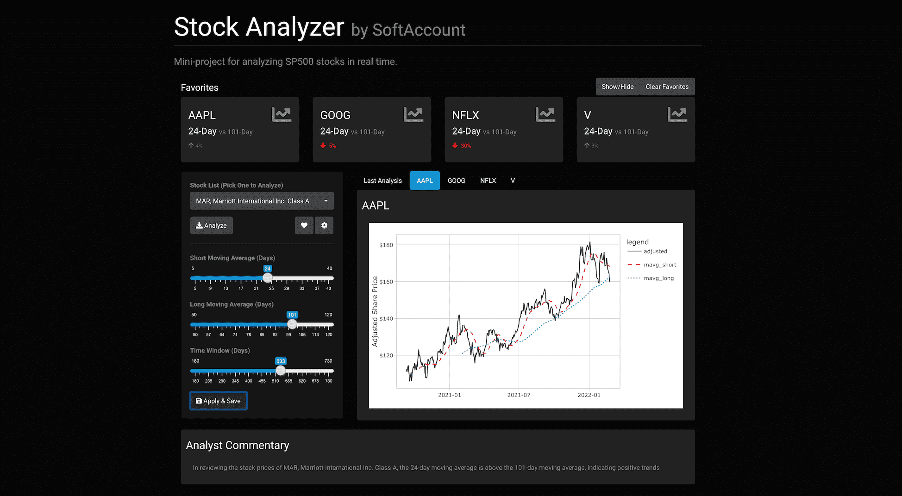
Task: Click the 533 time window value bubble
Action: coord(281,361)
